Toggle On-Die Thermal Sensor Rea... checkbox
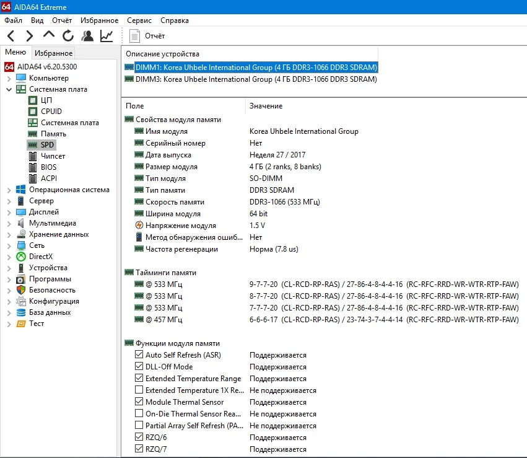527x458 pixels. [x=139, y=413]
